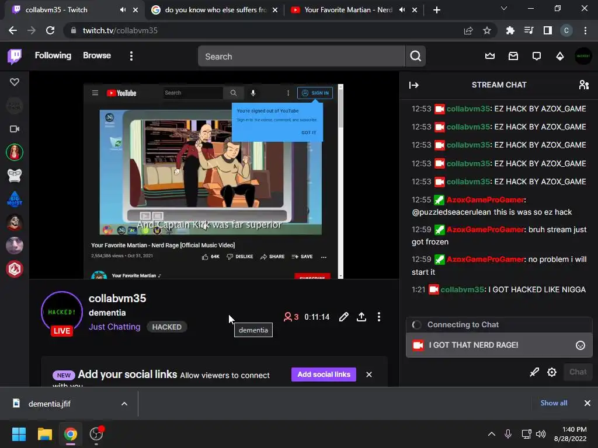Image resolution: width=598 pixels, height=448 pixels.
Task: Reload the page
Action: (50, 30)
